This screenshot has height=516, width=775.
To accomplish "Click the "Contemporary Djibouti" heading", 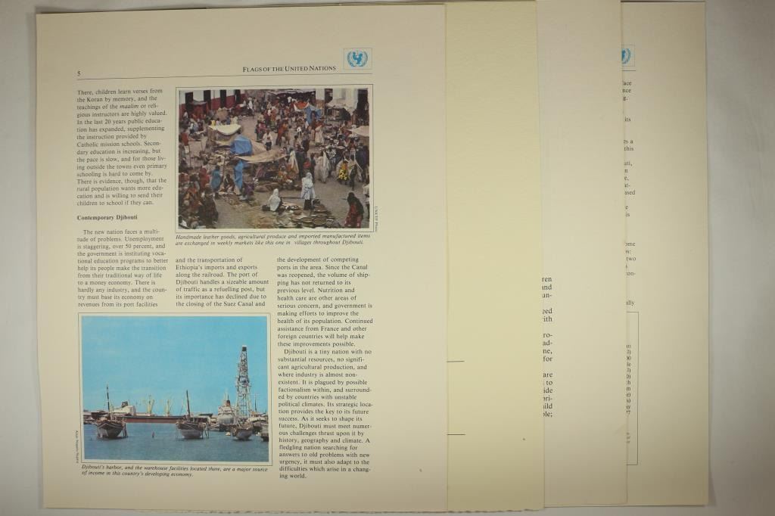I will point(106,217).
